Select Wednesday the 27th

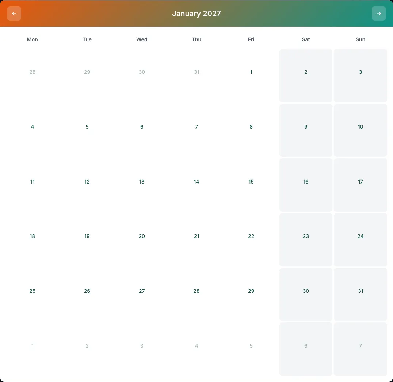point(142,294)
